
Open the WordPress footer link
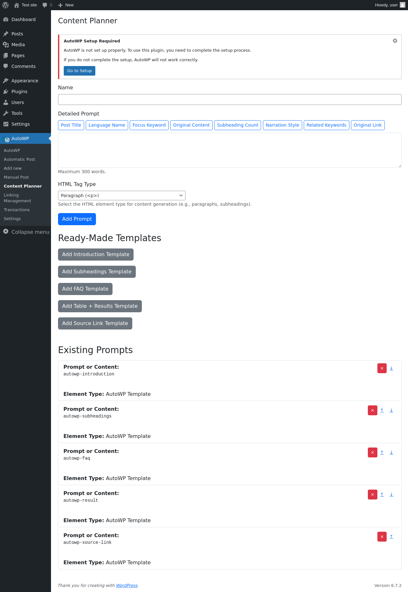[127, 586]
